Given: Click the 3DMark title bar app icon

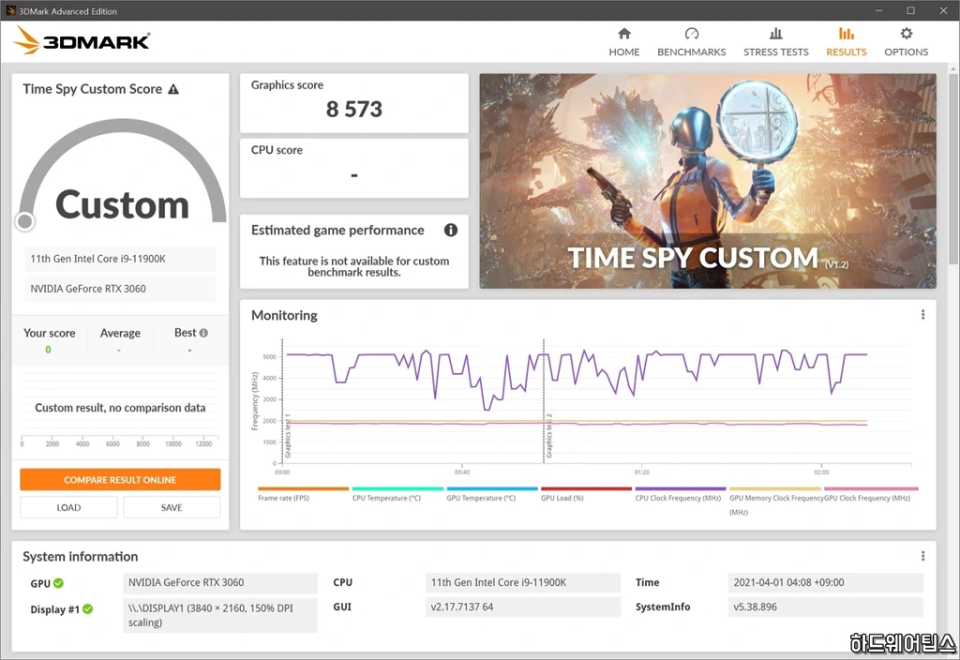Looking at the screenshot, I should point(10,10).
